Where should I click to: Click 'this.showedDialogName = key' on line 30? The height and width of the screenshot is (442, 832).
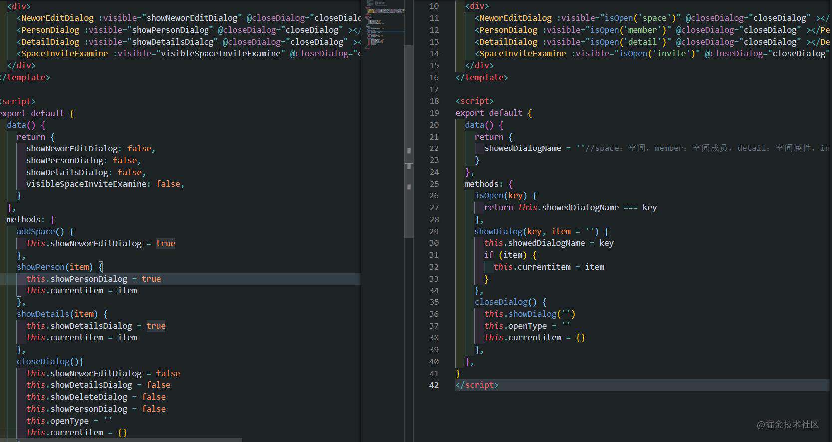click(x=549, y=243)
